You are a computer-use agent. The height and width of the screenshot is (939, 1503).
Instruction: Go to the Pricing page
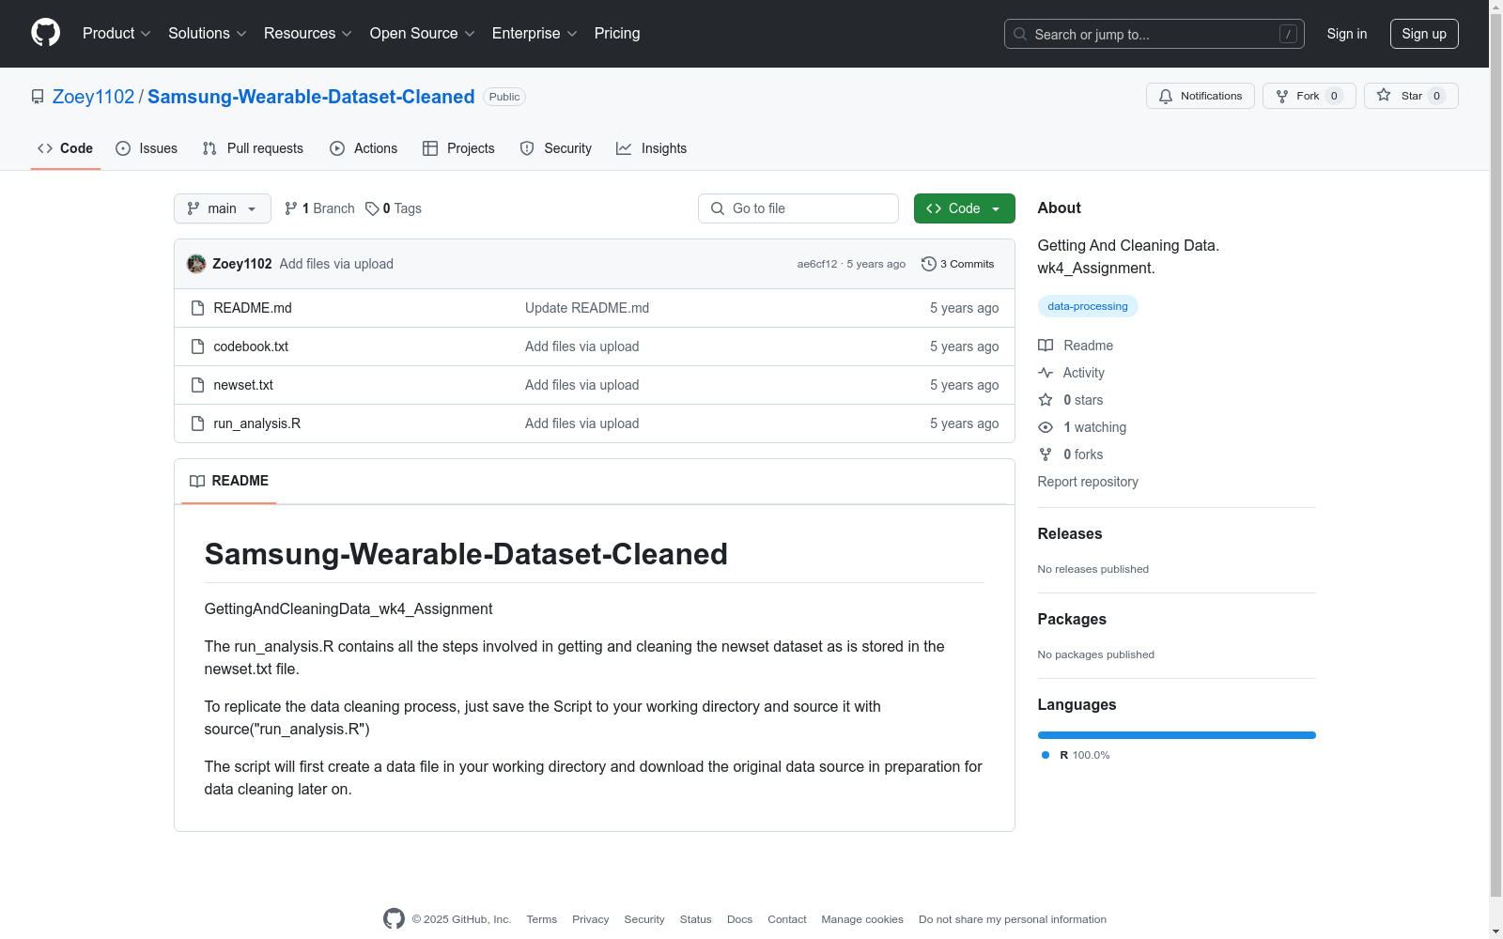tap(617, 34)
